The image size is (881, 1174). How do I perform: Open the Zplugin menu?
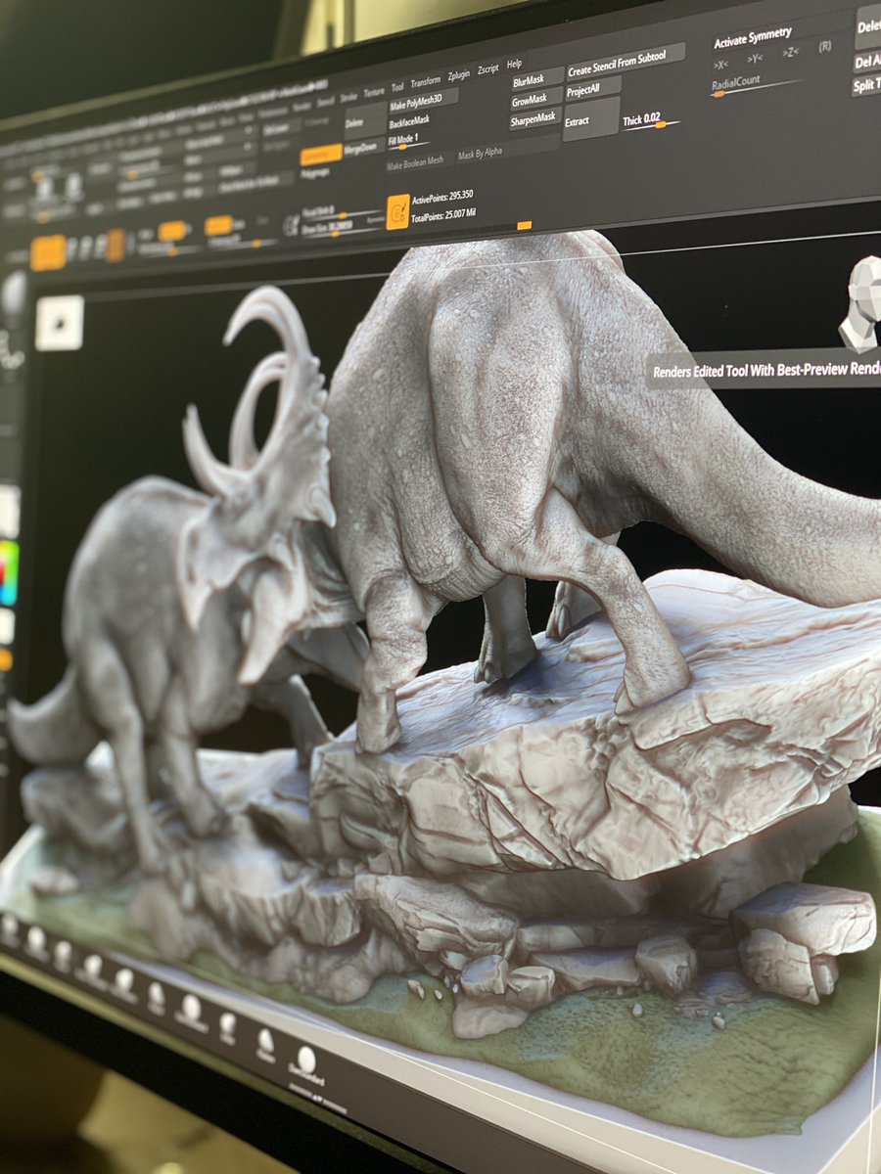point(458,76)
